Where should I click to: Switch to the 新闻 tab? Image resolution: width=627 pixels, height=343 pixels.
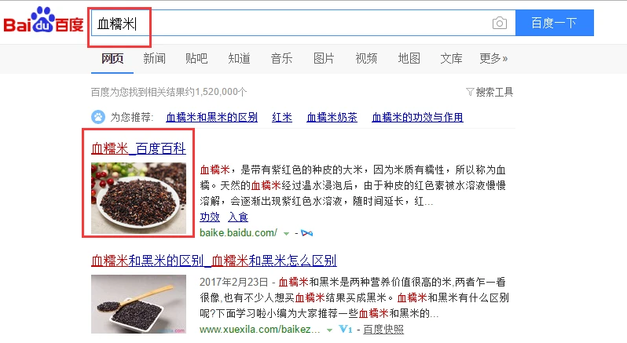(x=154, y=58)
